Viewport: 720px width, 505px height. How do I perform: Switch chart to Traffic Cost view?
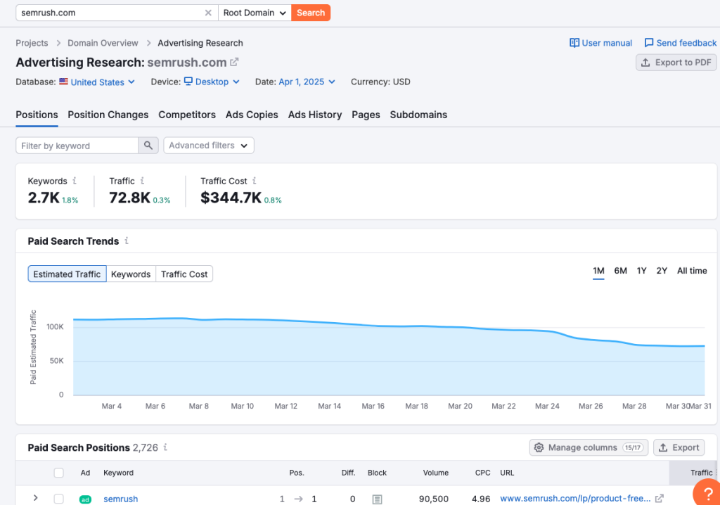pyautogui.click(x=184, y=274)
